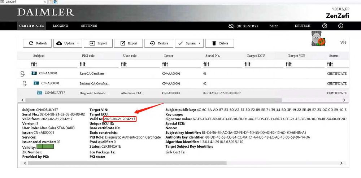361x178 pixels.
Task: Sort by the Subject column header
Action: 39,56
